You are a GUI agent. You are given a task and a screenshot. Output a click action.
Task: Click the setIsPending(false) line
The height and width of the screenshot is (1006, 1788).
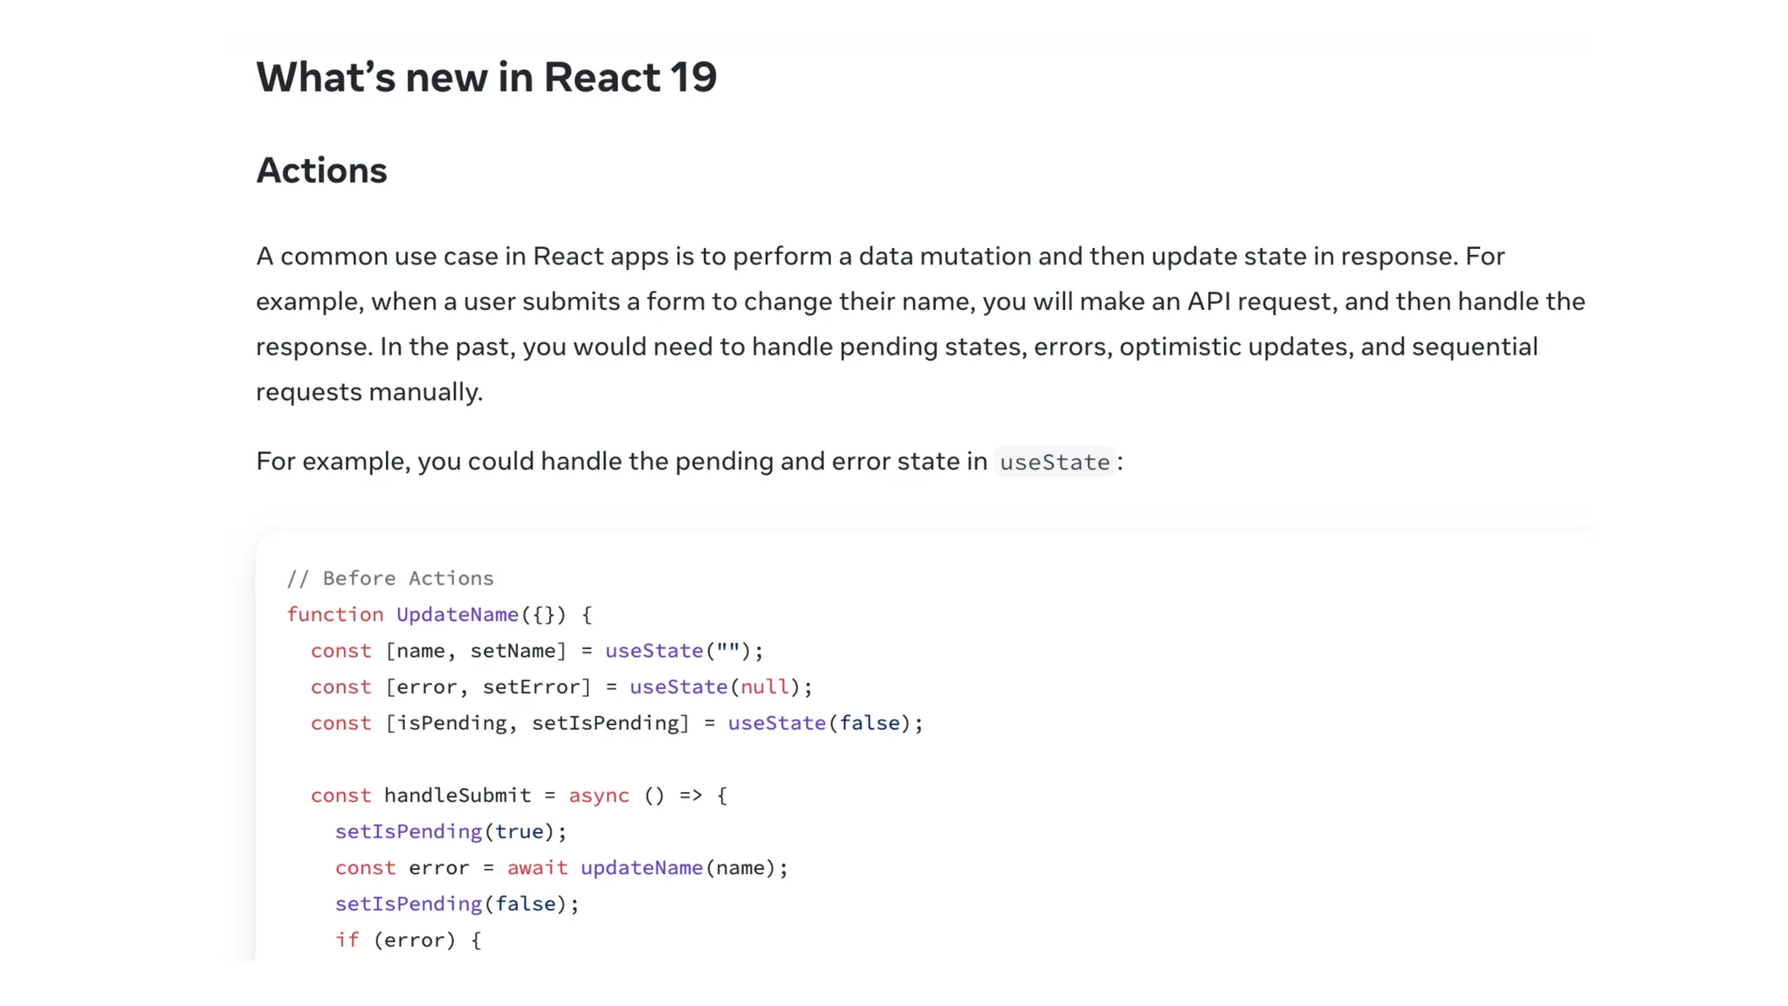456,904
